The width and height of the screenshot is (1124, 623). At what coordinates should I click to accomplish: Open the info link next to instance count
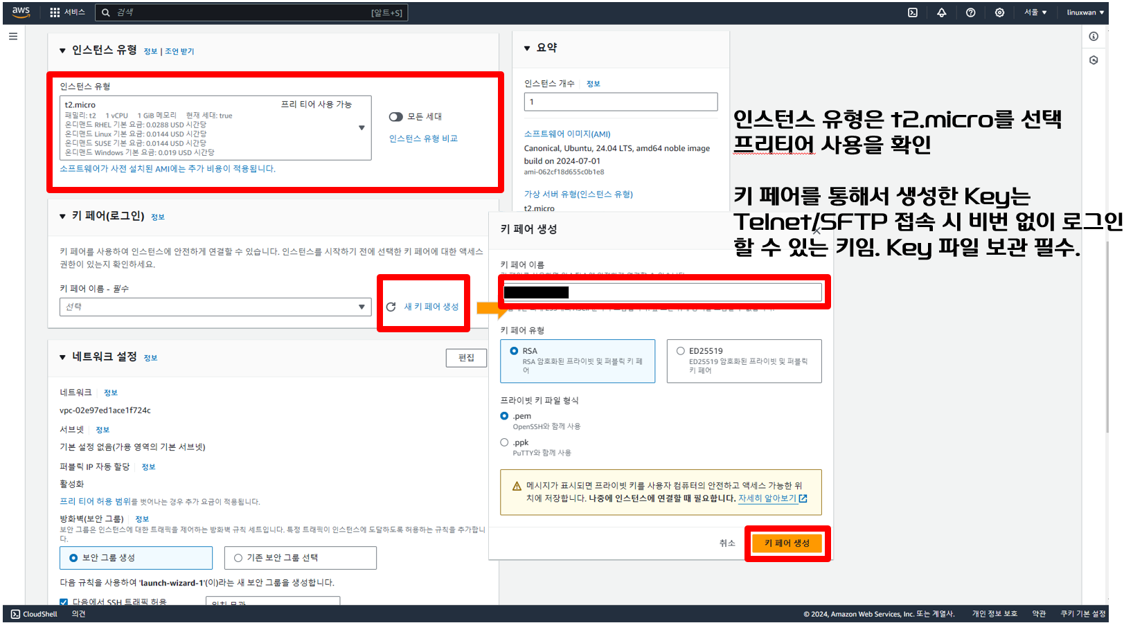(593, 84)
